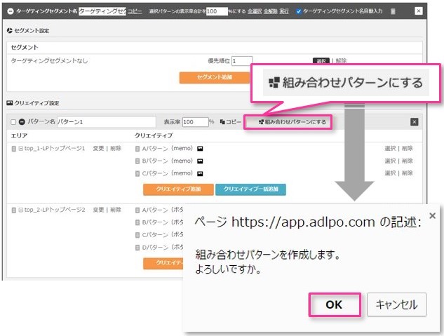Tick the checkbox beside パターン名
Screen dimensions: 444x336
(13, 122)
